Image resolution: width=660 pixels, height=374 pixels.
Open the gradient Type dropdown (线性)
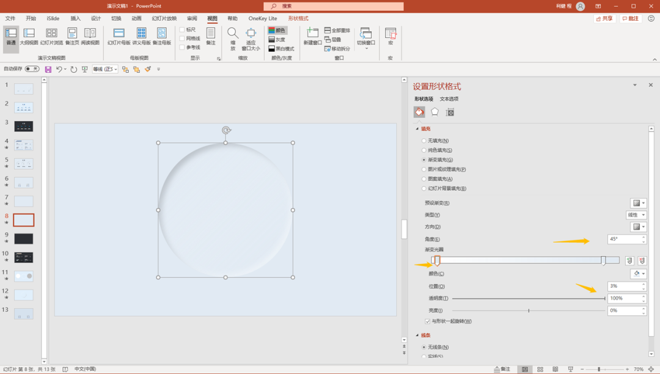[x=636, y=215]
